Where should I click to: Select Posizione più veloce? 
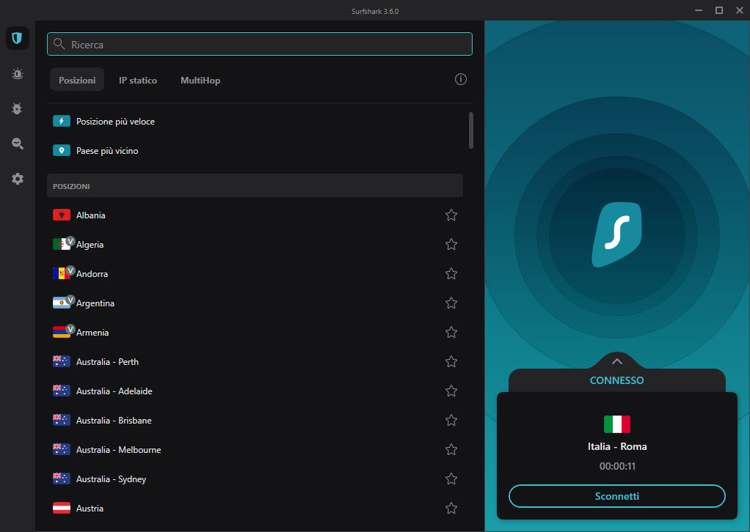(x=255, y=122)
